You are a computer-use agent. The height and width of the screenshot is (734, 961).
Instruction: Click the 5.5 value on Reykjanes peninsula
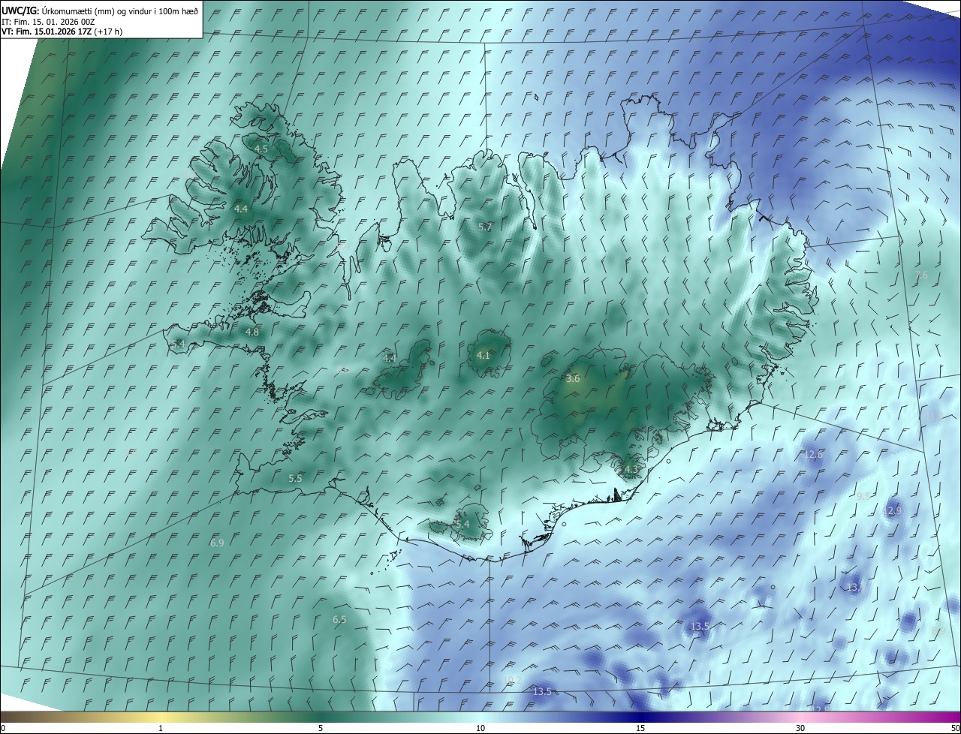[295, 478]
